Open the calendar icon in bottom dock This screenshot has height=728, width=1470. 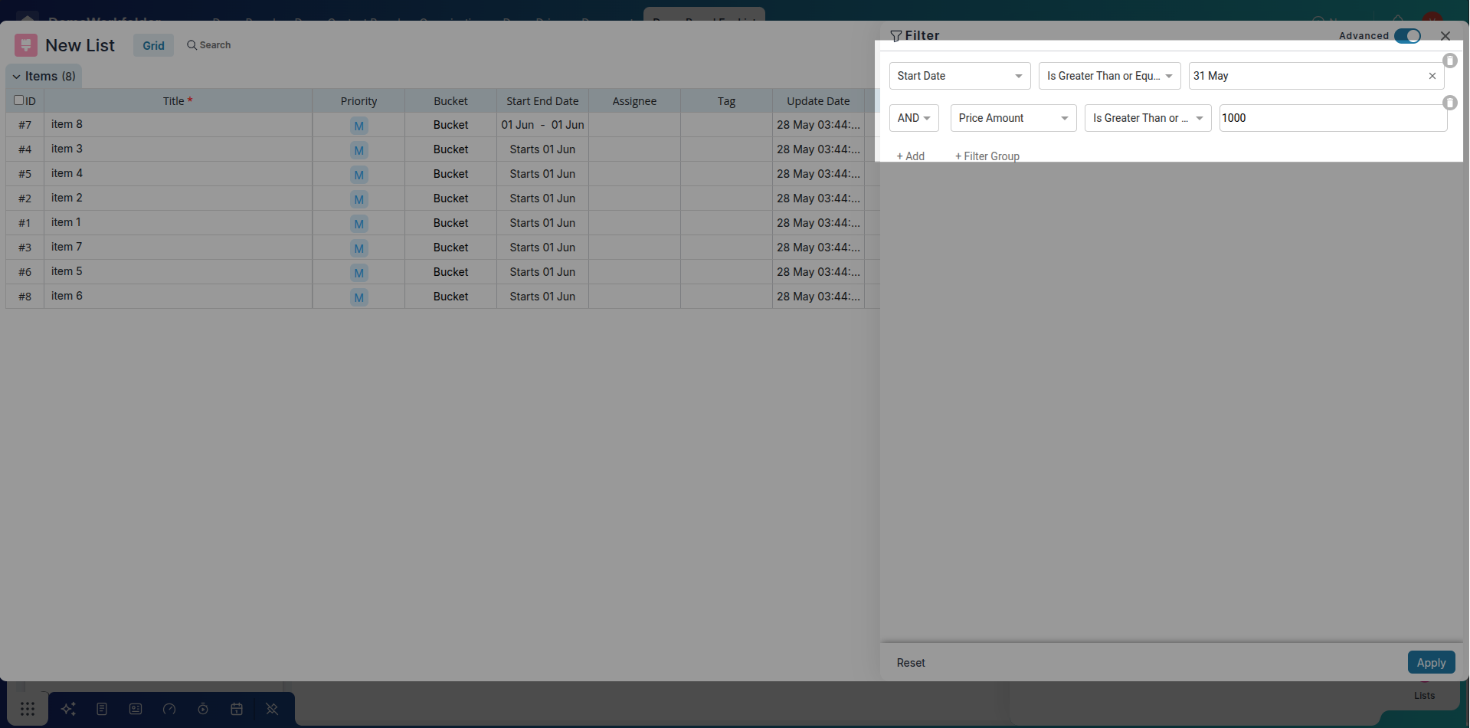[237, 709]
